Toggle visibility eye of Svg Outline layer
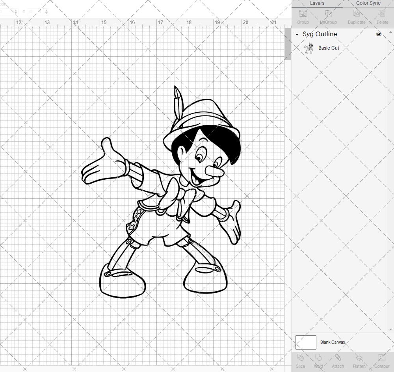Screen dimensions: 394x372 (x=378, y=34)
